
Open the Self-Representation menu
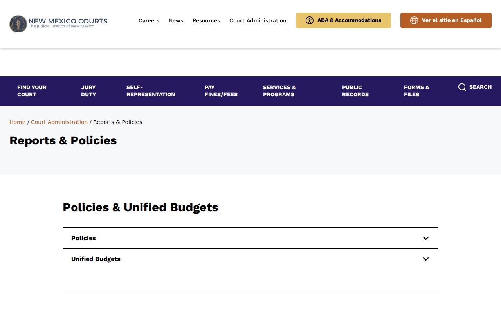(x=151, y=91)
